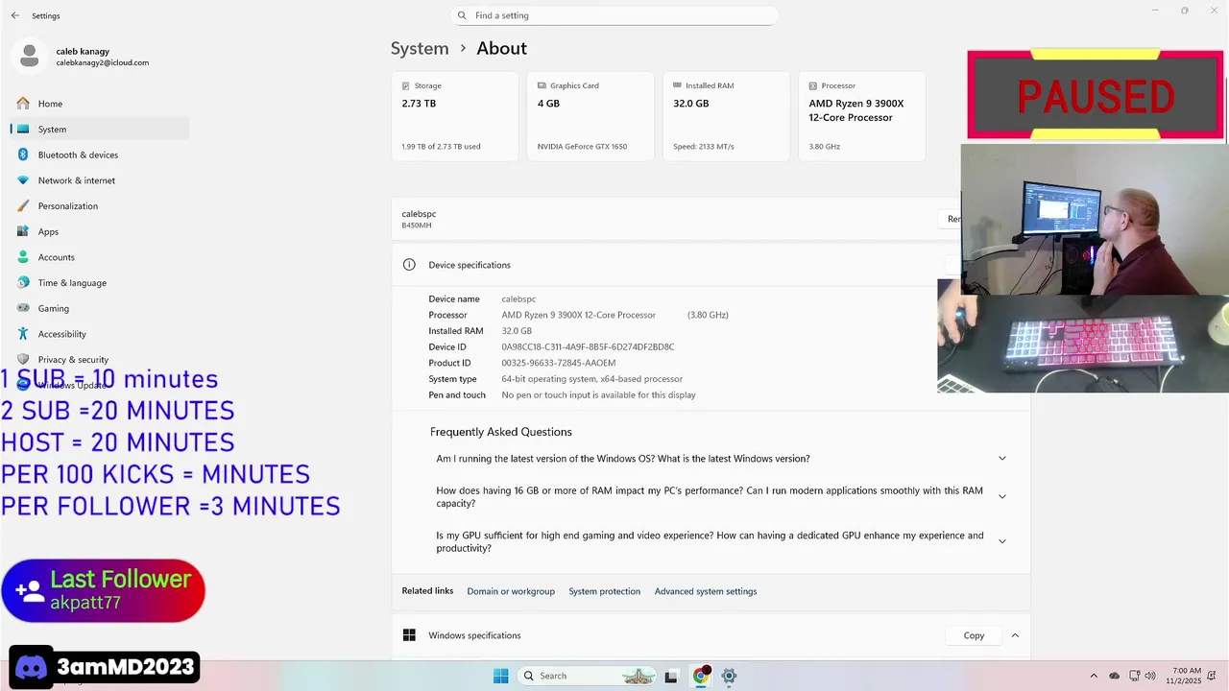The width and height of the screenshot is (1229, 691).
Task: Open Domain or workgroup link
Action: [x=511, y=591]
